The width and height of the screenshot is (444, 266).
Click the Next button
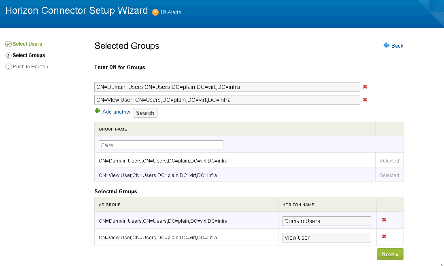(x=390, y=254)
